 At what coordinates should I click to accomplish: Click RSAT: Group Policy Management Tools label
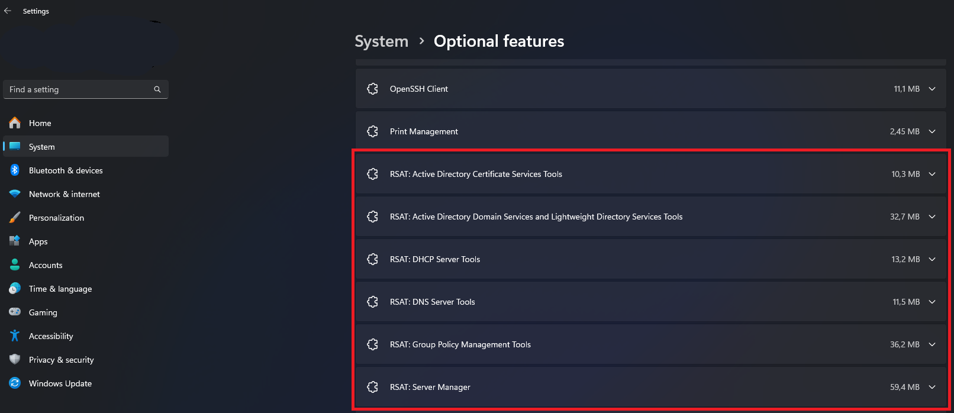click(460, 344)
